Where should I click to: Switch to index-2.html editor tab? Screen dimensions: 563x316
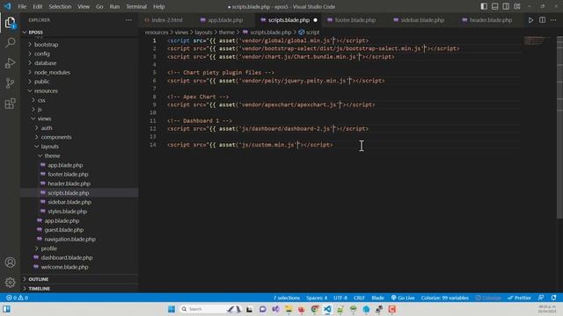[x=167, y=20]
